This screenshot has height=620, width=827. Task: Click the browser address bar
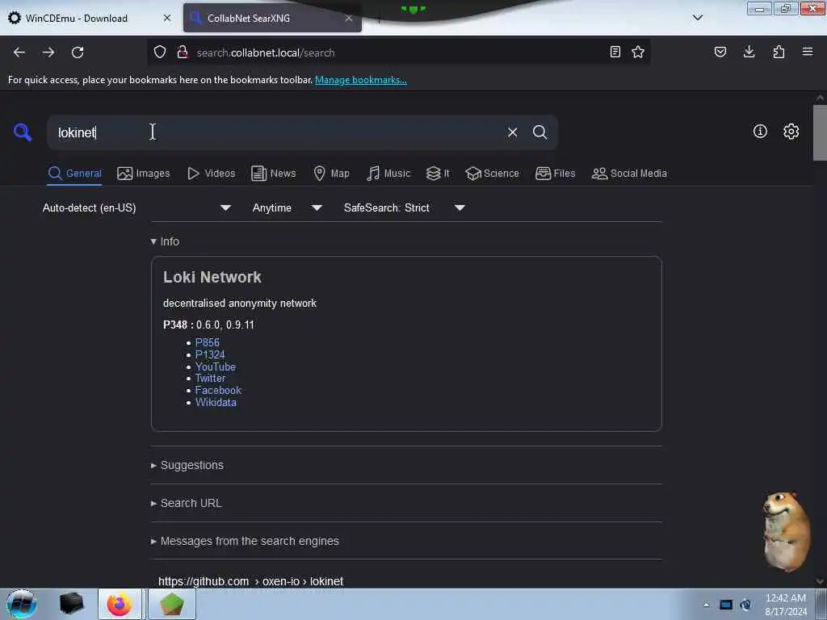(x=398, y=52)
